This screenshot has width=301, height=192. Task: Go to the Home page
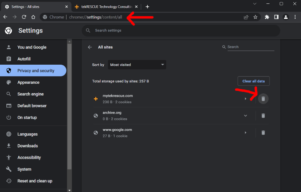33,17
